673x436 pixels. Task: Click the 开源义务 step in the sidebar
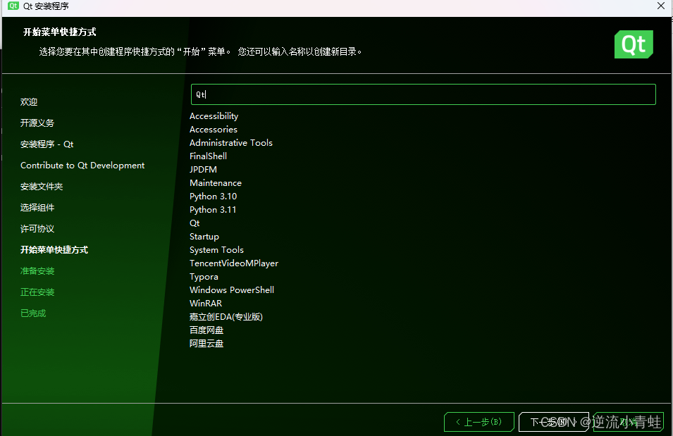pos(37,123)
